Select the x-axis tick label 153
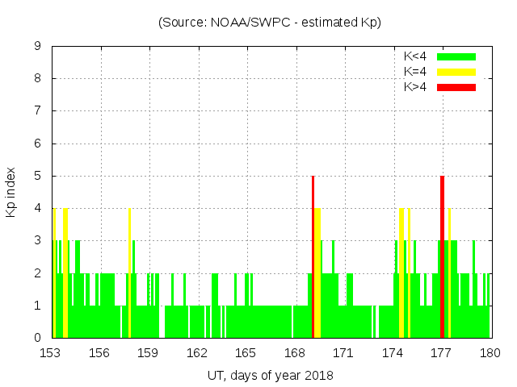Viewport: 517px width, 387px height. point(52,353)
